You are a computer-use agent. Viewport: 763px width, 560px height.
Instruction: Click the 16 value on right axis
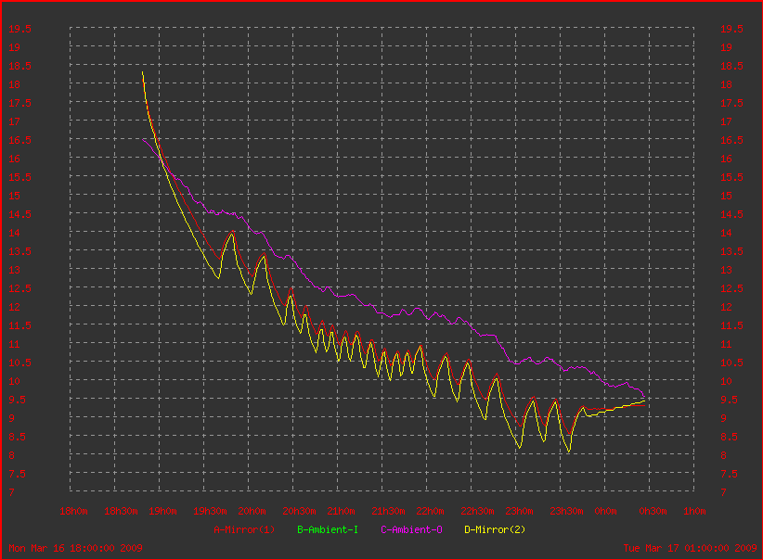[x=726, y=159]
